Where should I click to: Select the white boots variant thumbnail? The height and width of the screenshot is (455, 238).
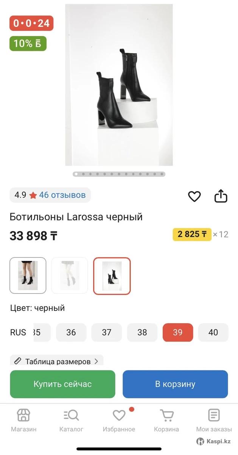coord(70,276)
